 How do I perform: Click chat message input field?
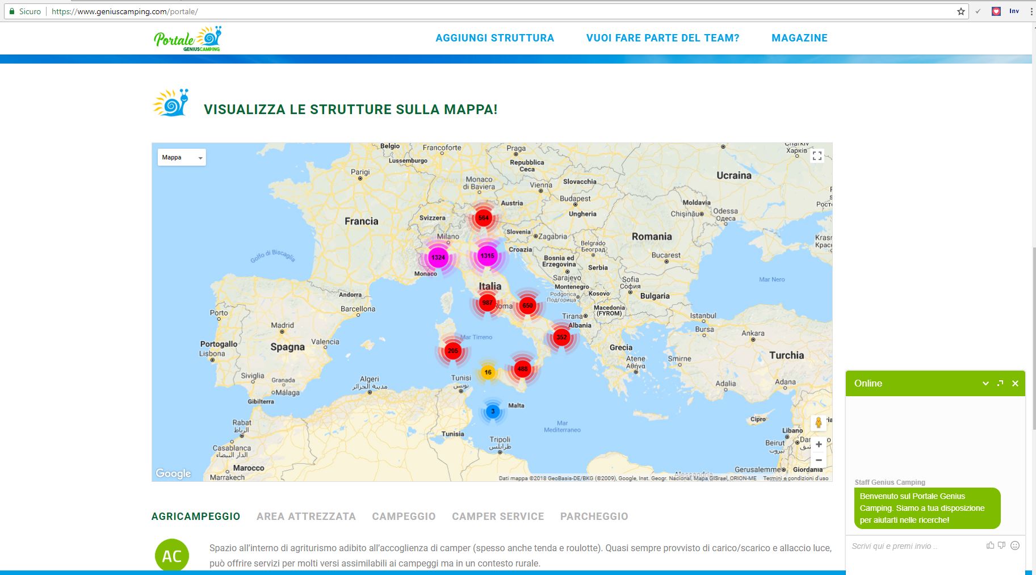point(917,546)
